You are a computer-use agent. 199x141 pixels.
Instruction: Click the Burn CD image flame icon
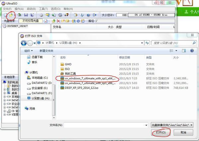67,15
